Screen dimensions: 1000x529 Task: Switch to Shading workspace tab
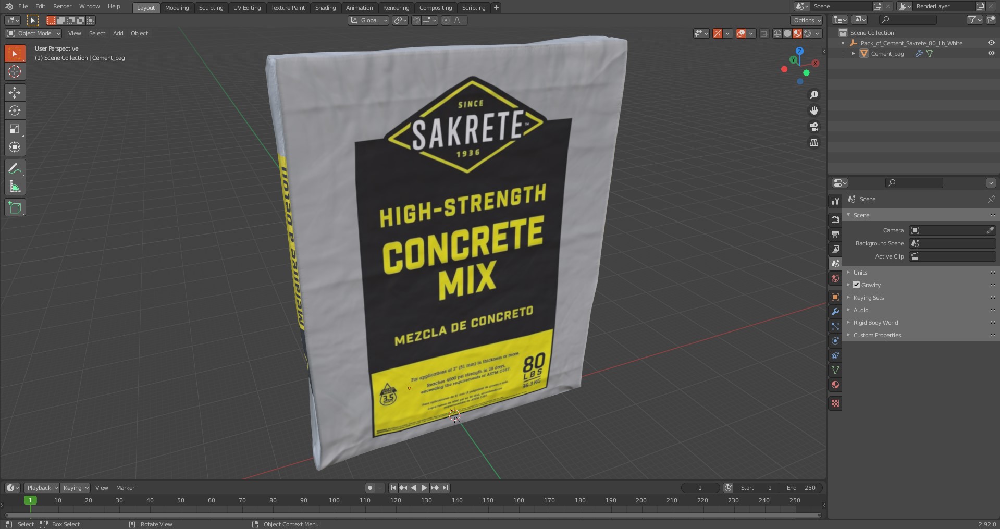point(325,7)
